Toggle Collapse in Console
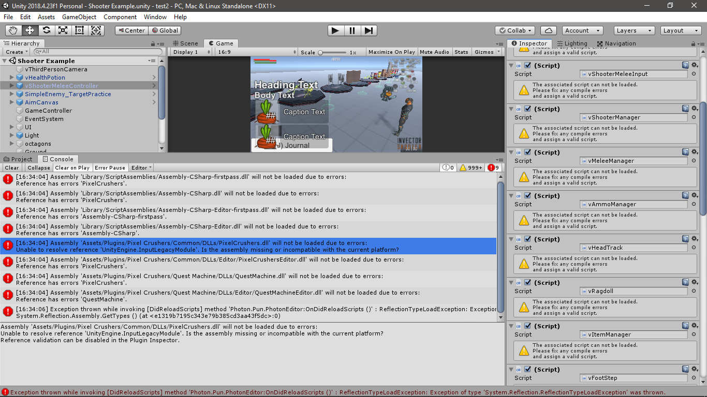Screen dimensions: 707x397 [39, 167]
